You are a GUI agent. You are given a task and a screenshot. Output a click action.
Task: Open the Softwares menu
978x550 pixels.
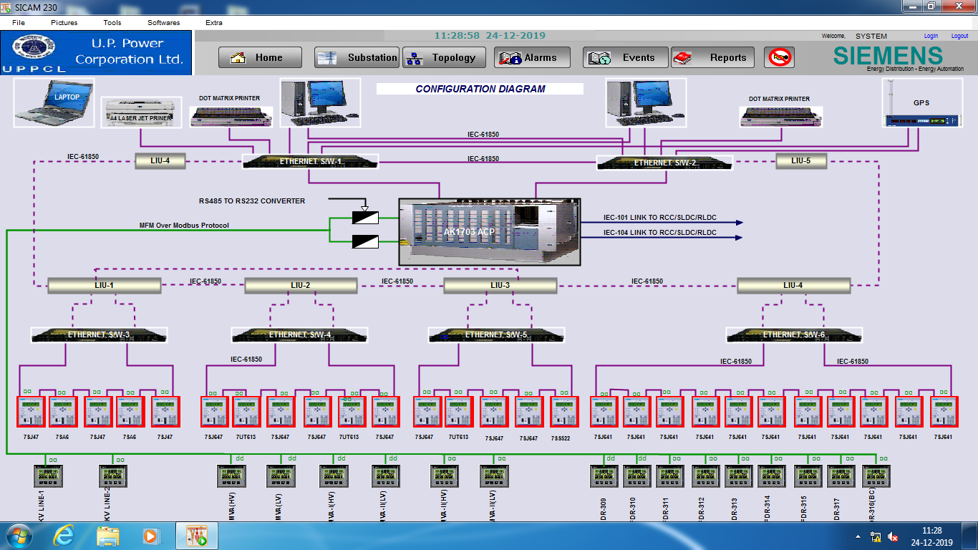pyautogui.click(x=164, y=23)
